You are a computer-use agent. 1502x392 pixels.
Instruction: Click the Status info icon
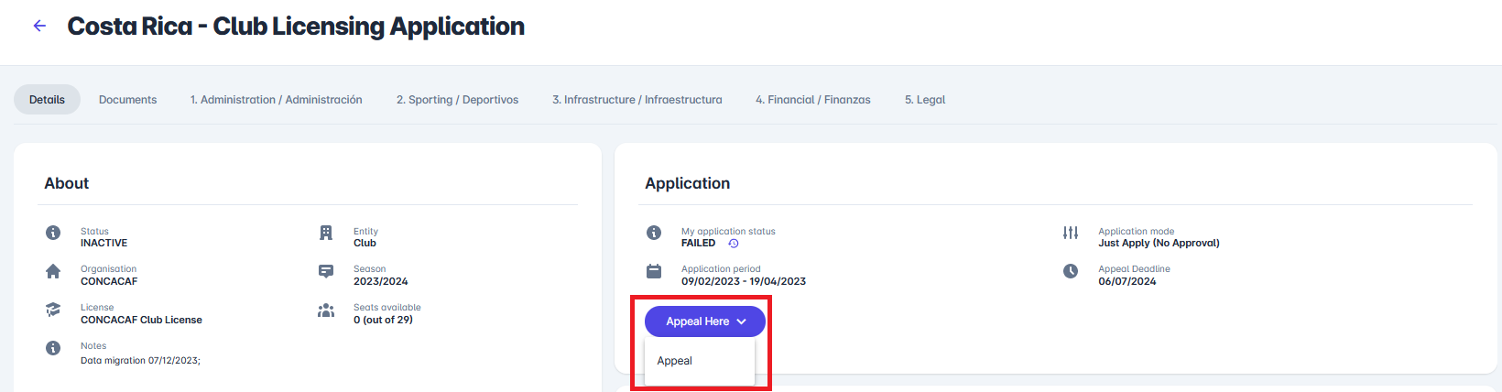(x=53, y=233)
